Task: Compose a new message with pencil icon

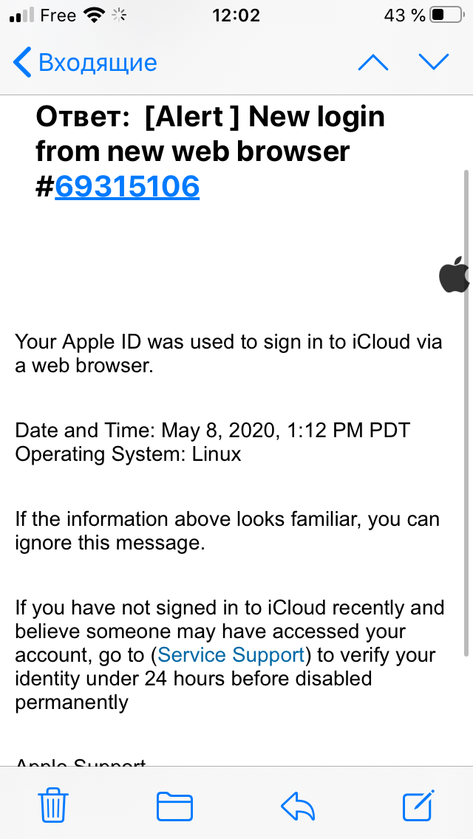Action: pos(418,805)
